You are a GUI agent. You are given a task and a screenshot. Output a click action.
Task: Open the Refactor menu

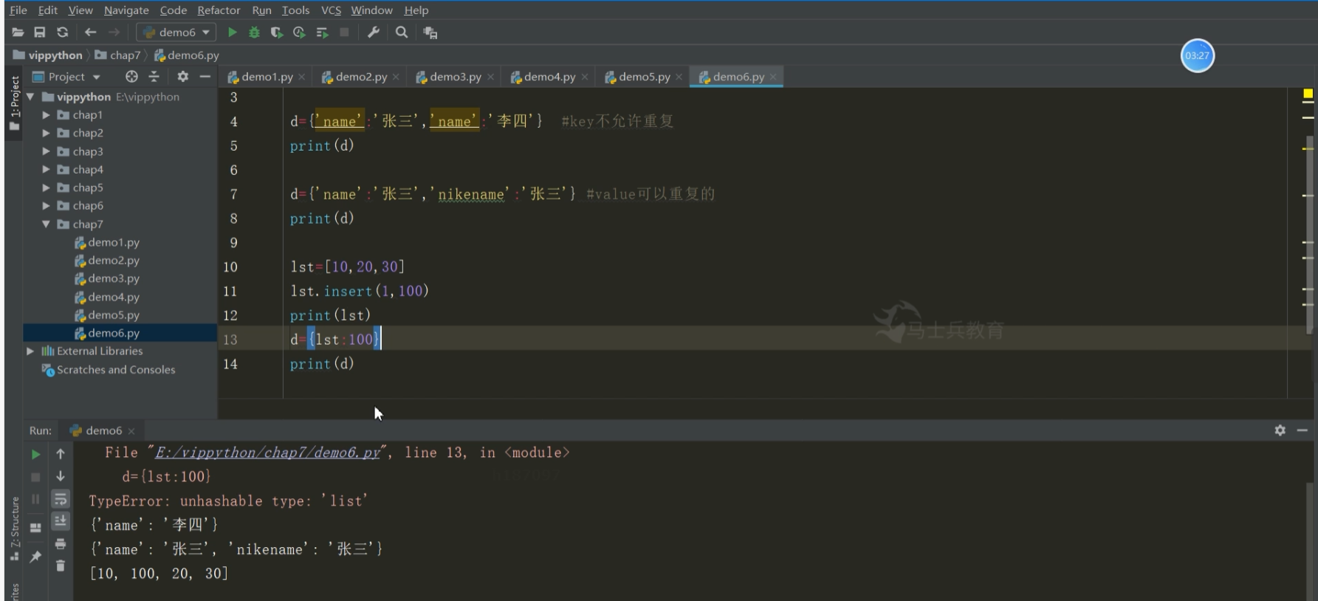point(219,10)
